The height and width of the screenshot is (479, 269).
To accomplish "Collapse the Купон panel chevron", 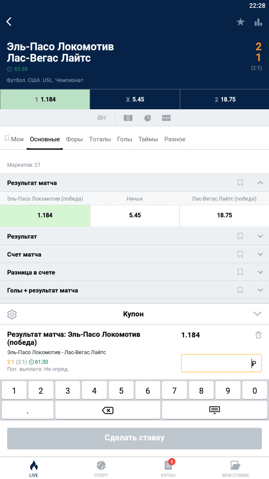I will [x=257, y=314].
